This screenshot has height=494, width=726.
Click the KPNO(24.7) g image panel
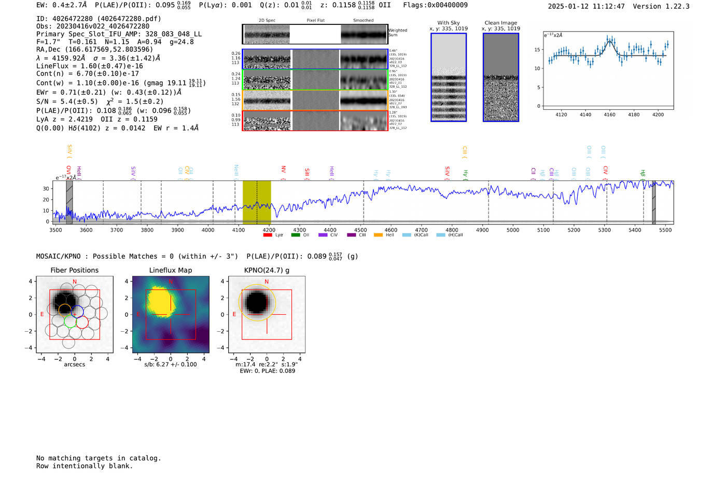pos(267,314)
